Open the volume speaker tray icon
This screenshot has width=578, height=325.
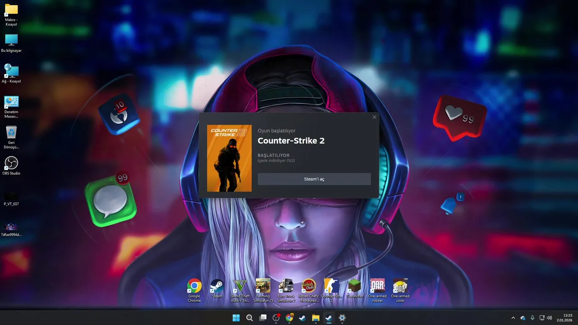[549, 318]
